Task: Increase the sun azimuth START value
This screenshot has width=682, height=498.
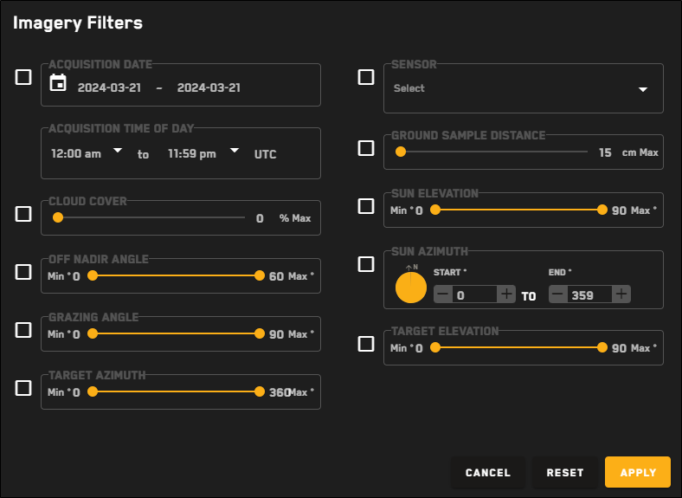Action: click(506, 294)
